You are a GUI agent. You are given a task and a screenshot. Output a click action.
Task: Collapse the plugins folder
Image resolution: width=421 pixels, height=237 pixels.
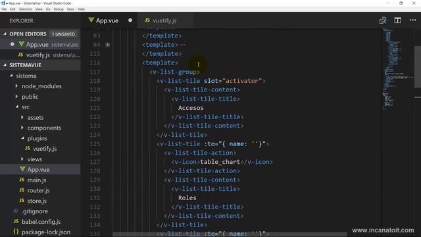22,138
